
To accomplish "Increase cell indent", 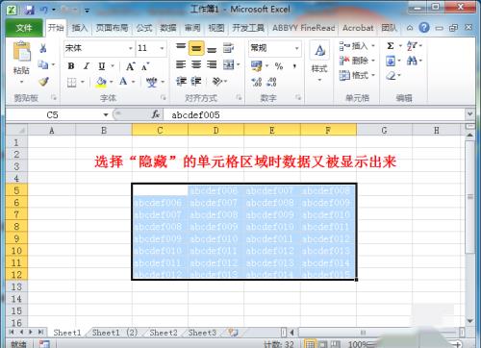I will (x=196, y=82).
